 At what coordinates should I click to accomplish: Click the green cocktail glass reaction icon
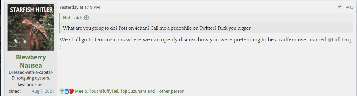[62, 91]
